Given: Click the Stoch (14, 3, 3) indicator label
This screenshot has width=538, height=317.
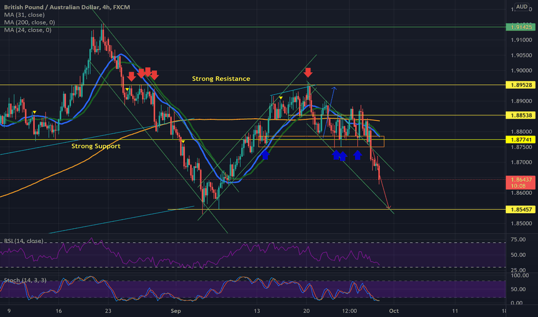Looking at the screenshot, I should click(x=25, y=280).
